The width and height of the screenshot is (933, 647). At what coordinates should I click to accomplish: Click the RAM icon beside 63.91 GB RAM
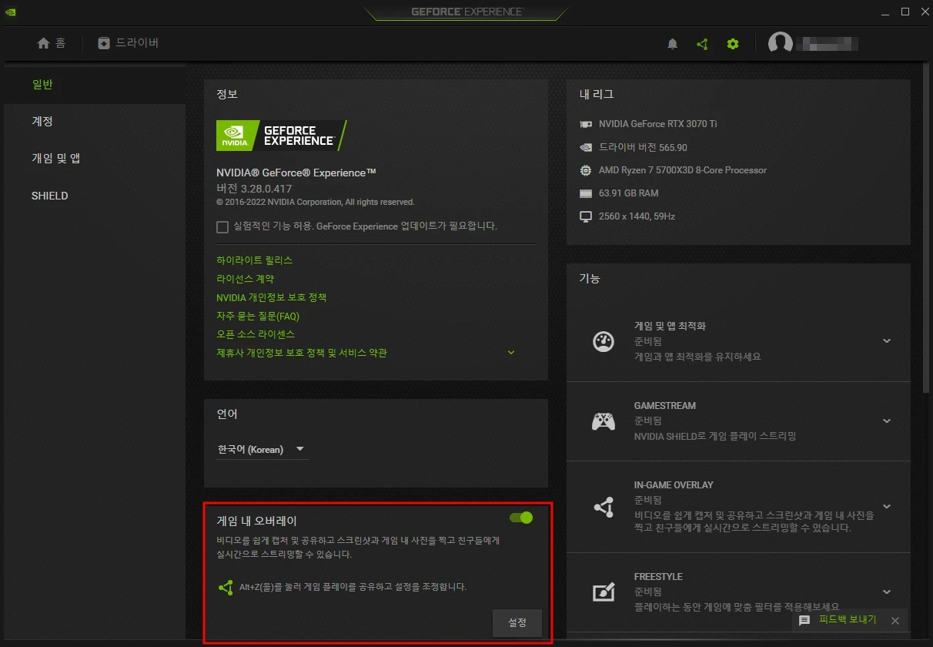(x=586, y=193)
